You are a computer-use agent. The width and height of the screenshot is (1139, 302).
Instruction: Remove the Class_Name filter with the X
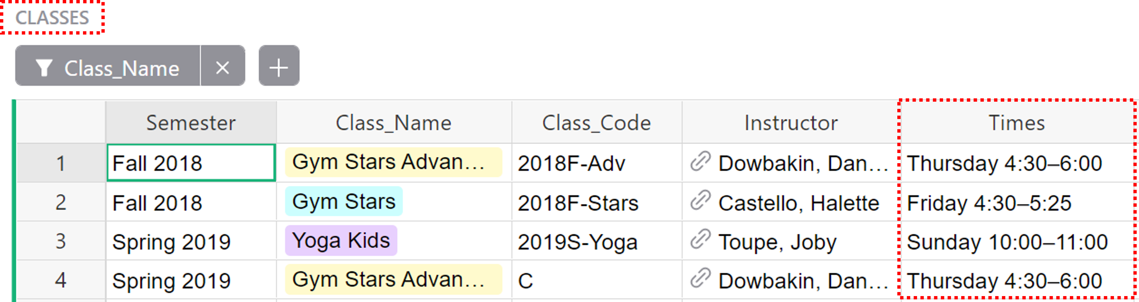[222, 67]
